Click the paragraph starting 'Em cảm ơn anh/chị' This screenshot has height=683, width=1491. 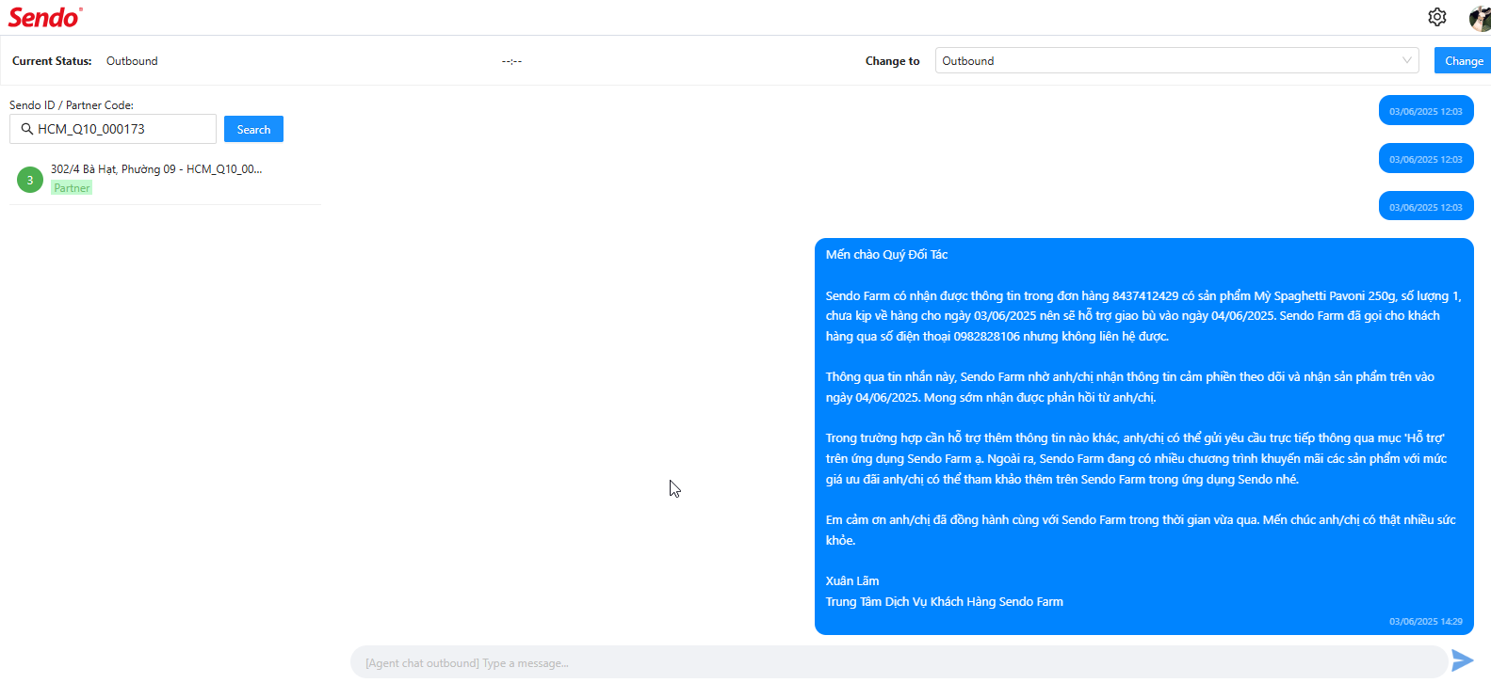click(1142, 530)
